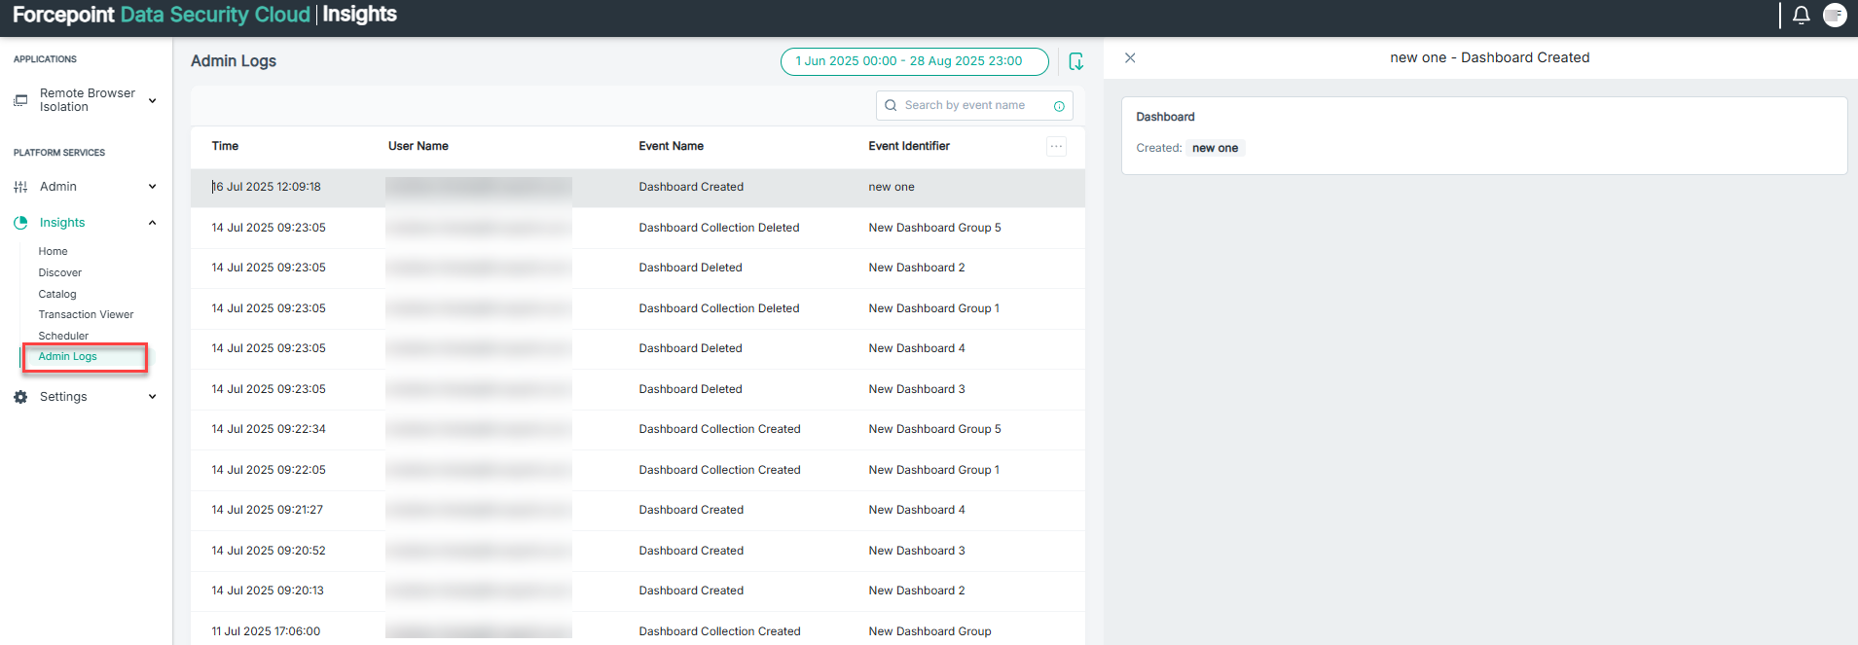Select the Catalog menu item
The height and width of the screenshot is (645, 1858).
pyautogui.click(x=57, y=294)
